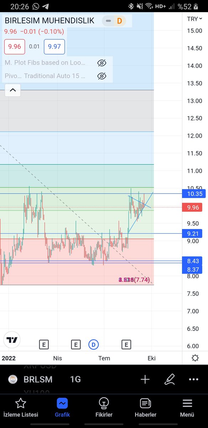Tap the 8.37 price line label

pyautogui.click(x=192, y=270)
